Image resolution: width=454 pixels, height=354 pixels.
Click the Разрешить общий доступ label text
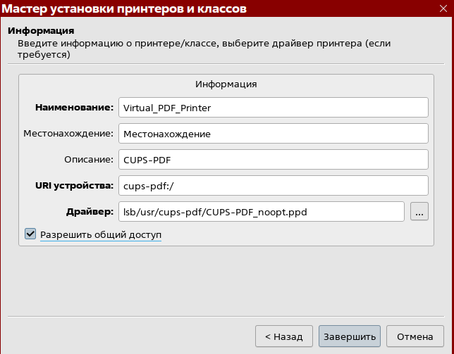pyautogui.click(x=101, y=234)
